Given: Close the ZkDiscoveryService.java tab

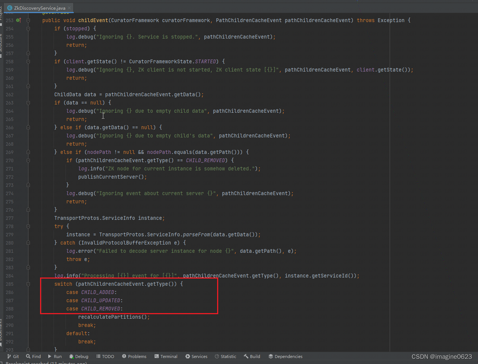Looking at the screenshot, I should [x=70, y=7].
